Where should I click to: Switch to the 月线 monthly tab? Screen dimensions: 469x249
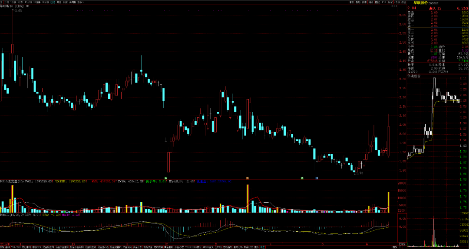[x=65, y=2]
